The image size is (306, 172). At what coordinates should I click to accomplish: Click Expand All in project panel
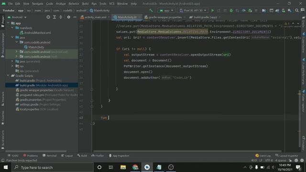(x=55, y=17)
